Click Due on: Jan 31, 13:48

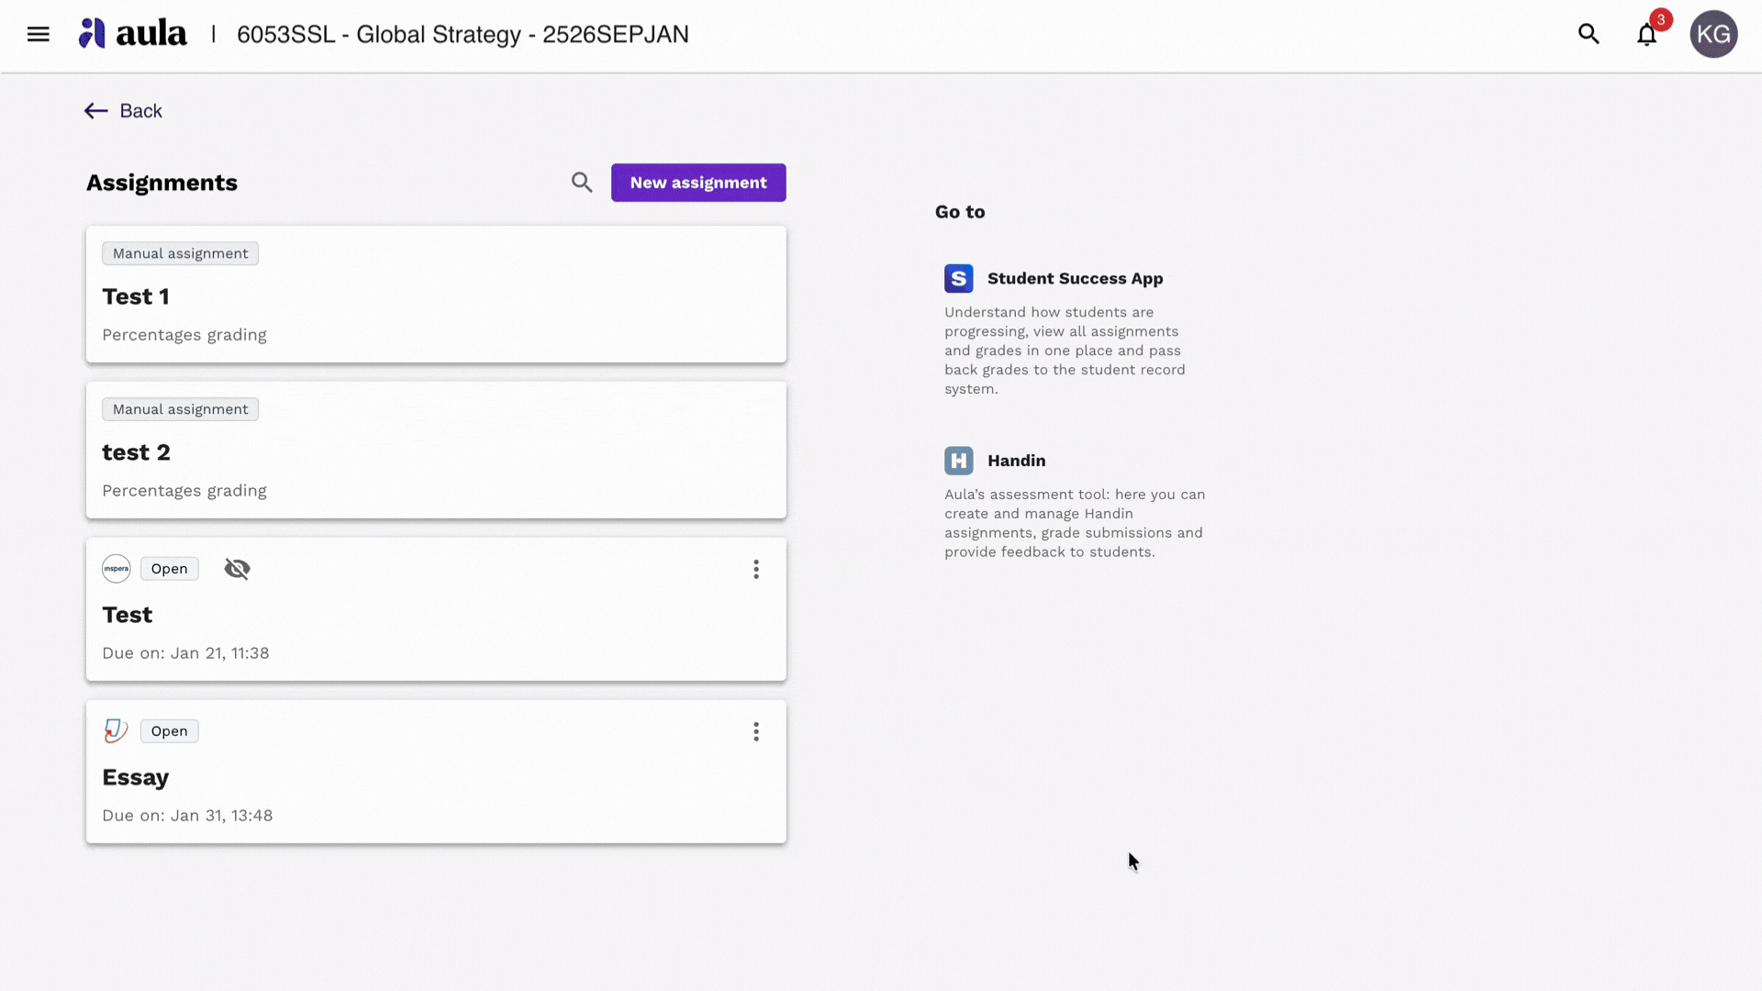187,816
